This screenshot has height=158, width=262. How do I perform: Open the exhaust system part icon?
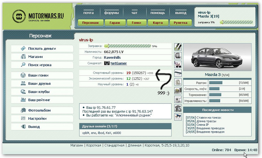tap(178, 64)
